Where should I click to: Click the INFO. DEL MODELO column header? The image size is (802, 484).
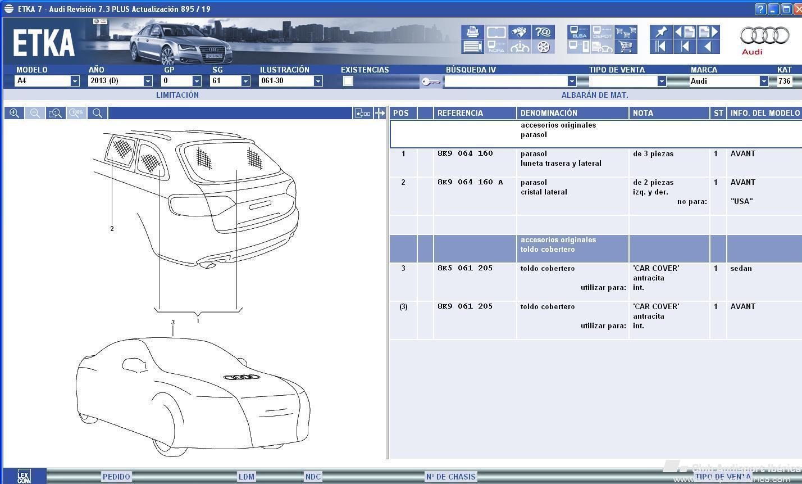point(764,113)
